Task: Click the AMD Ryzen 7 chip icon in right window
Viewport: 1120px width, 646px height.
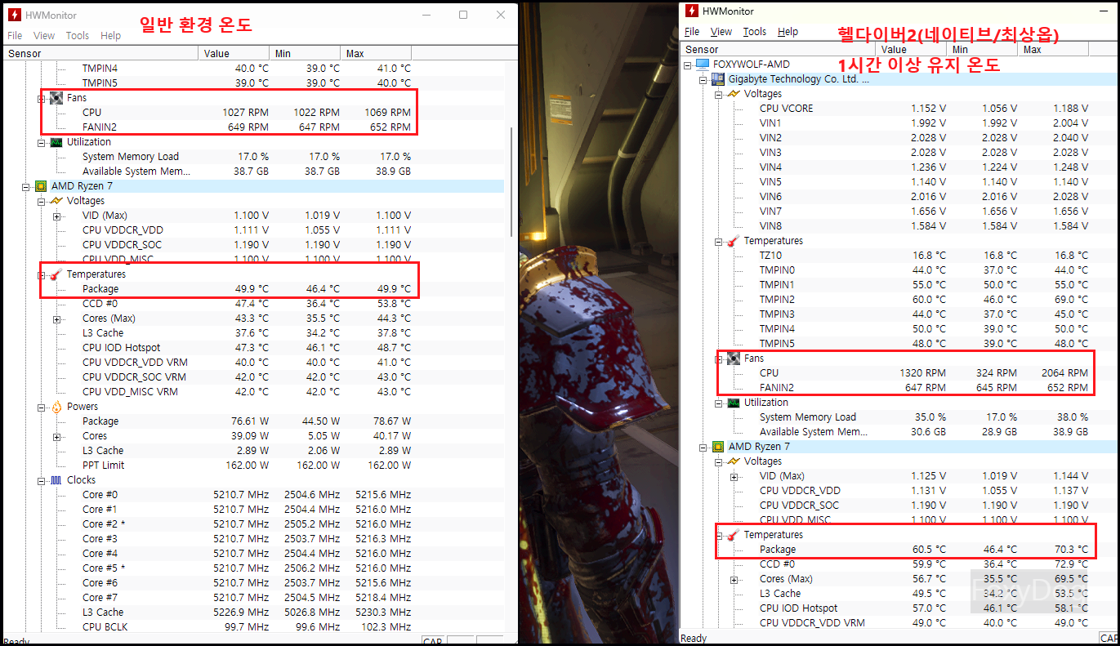Action: point(718,447)
